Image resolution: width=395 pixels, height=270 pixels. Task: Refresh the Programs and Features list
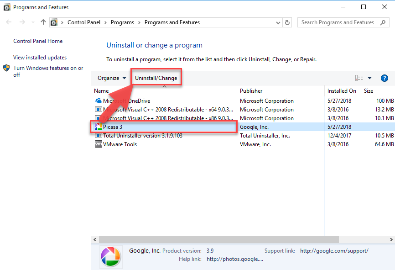point(287,22)
